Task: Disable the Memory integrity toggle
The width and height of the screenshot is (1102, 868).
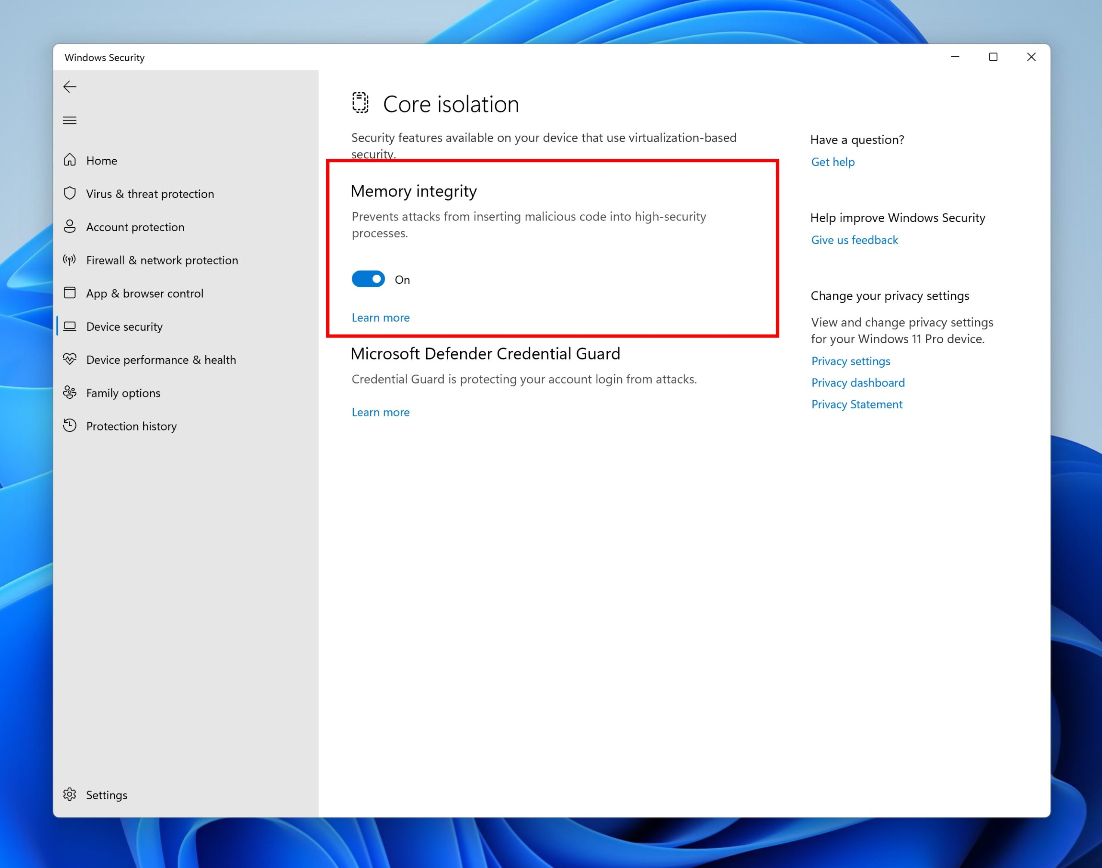Action: 368,279
